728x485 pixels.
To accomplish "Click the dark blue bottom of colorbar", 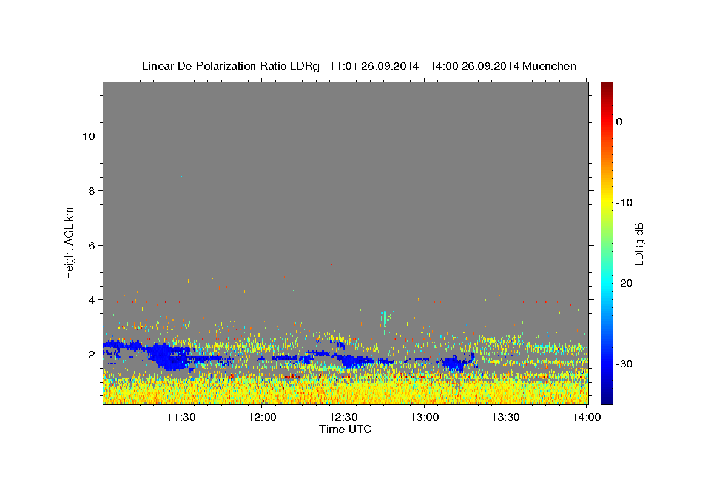I will pyautogui.click(x=607, y=398).
